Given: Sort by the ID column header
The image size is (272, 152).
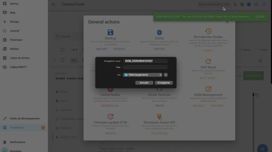Looking at the screenshot, I should 74,50.
